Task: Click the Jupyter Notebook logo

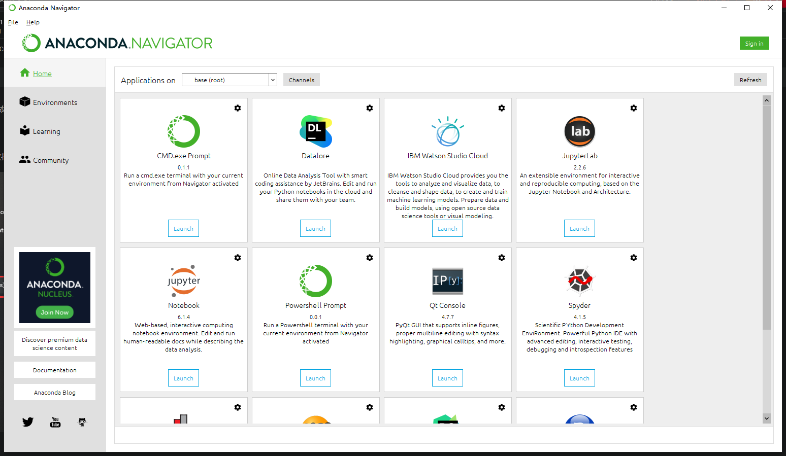Action: tap(184, 280)
